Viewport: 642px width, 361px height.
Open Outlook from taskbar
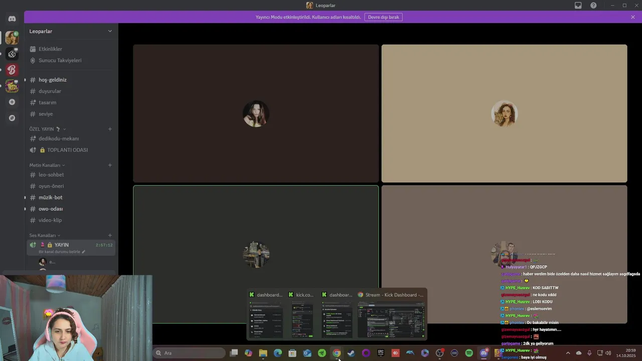(307, 353)
